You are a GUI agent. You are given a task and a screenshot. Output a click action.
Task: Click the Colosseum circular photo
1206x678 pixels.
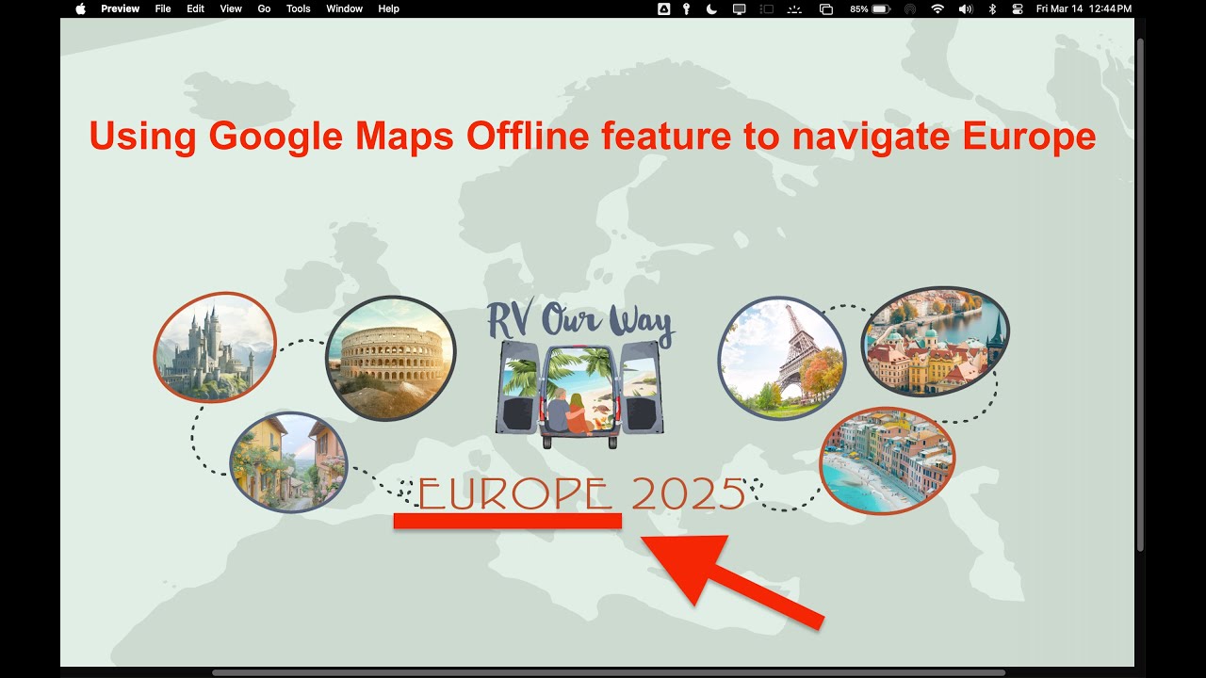click(391, 358)
